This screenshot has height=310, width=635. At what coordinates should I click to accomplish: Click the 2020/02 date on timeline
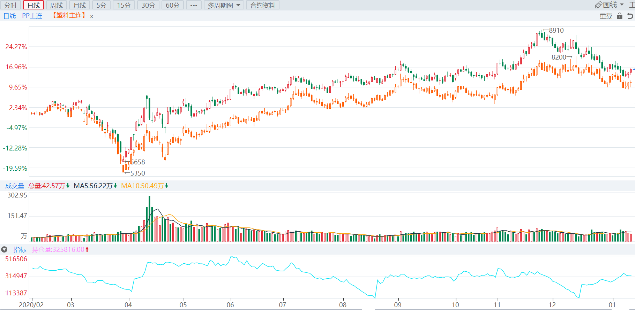click(x=31, y=305)
